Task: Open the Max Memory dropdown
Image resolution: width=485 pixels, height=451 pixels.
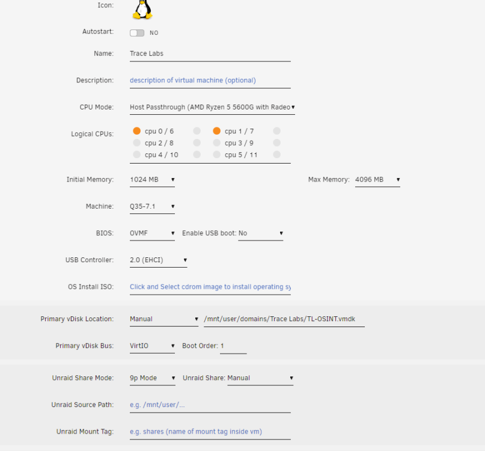Action: [377, 180]
